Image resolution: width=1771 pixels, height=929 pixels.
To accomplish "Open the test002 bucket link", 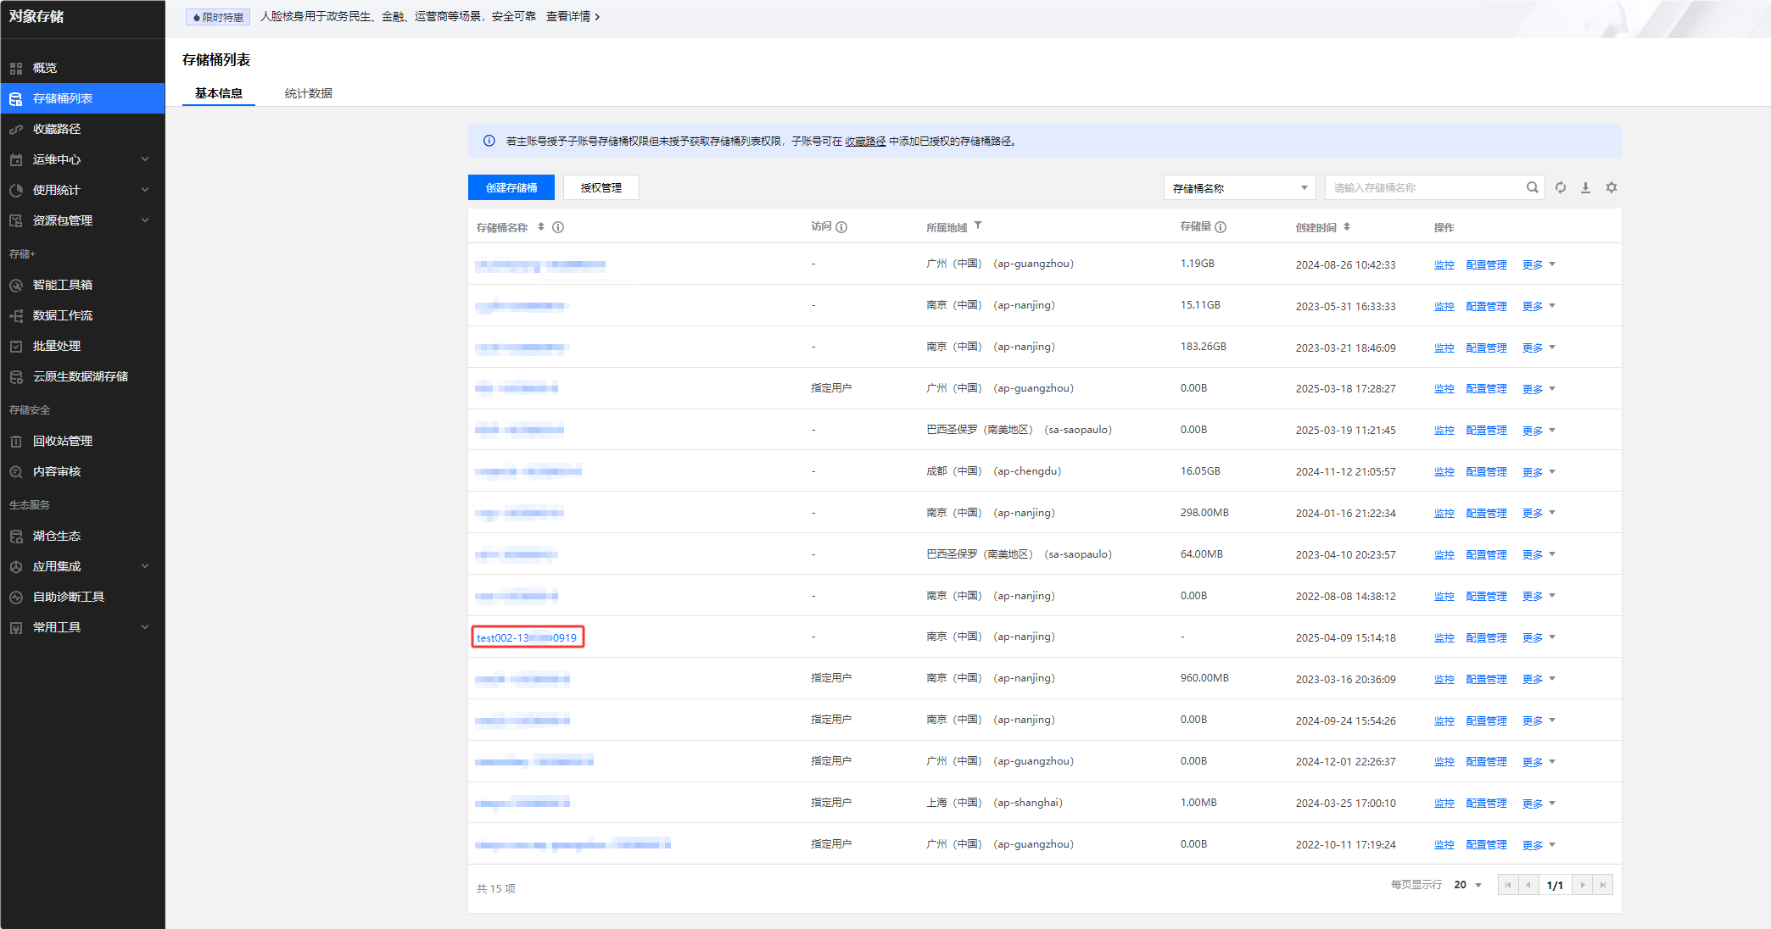I will click(x=527, y=637).
